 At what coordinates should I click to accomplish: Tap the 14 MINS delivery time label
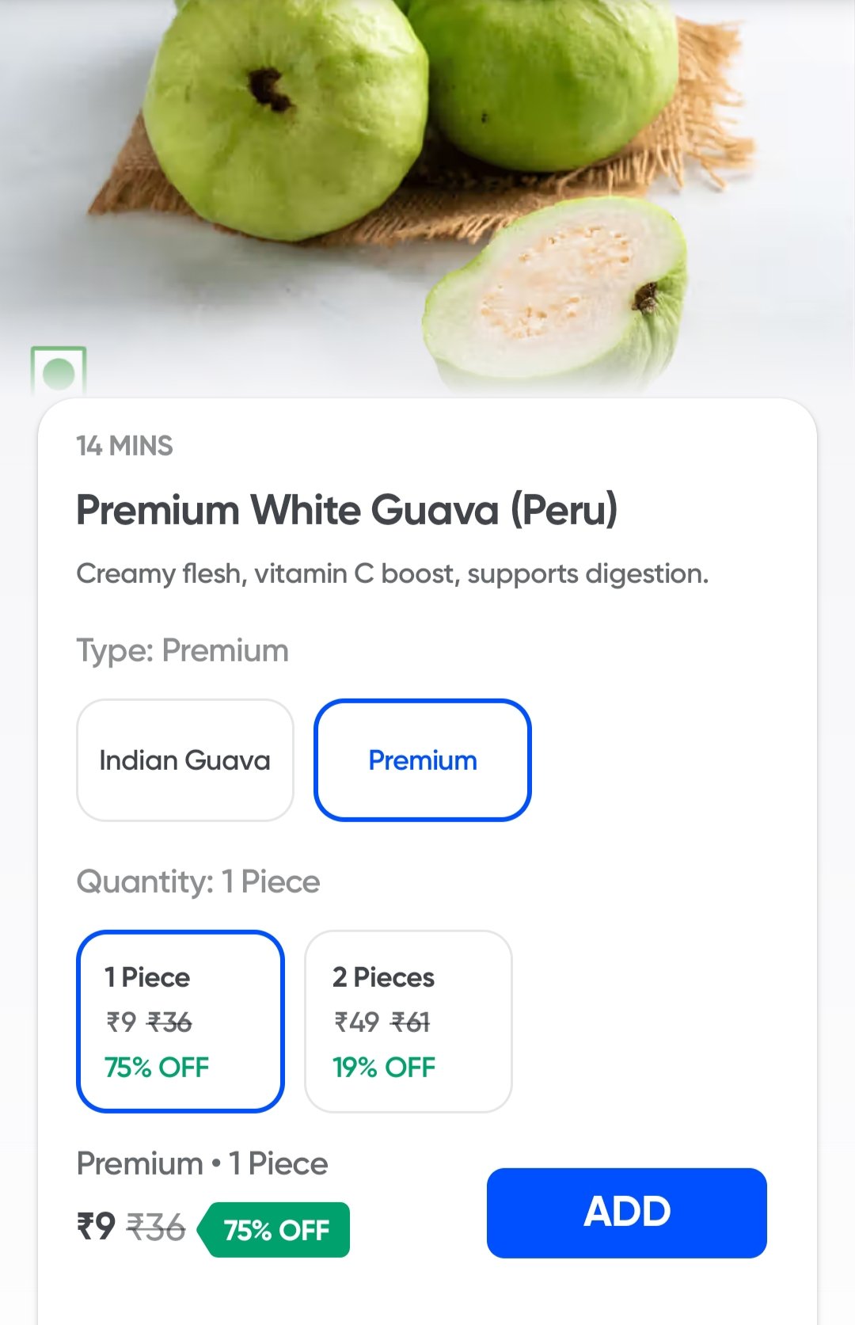click(124, 446)
